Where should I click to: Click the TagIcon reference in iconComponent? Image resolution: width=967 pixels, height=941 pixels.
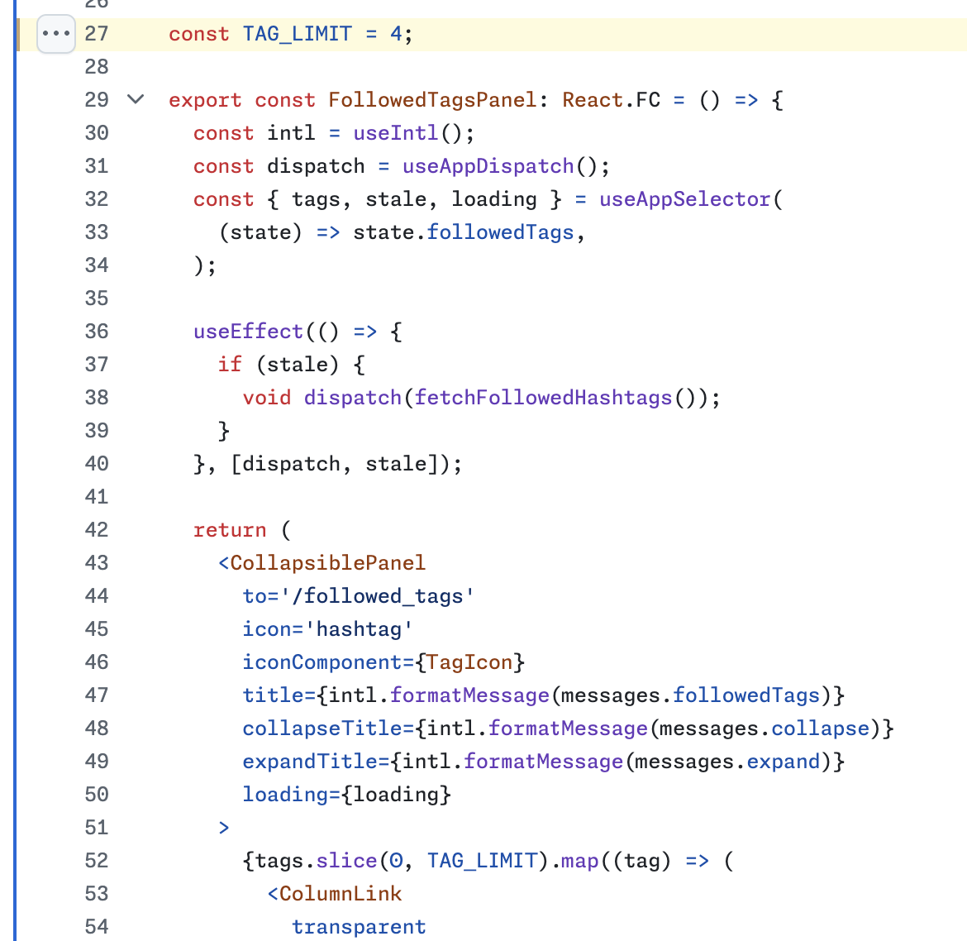469,662
